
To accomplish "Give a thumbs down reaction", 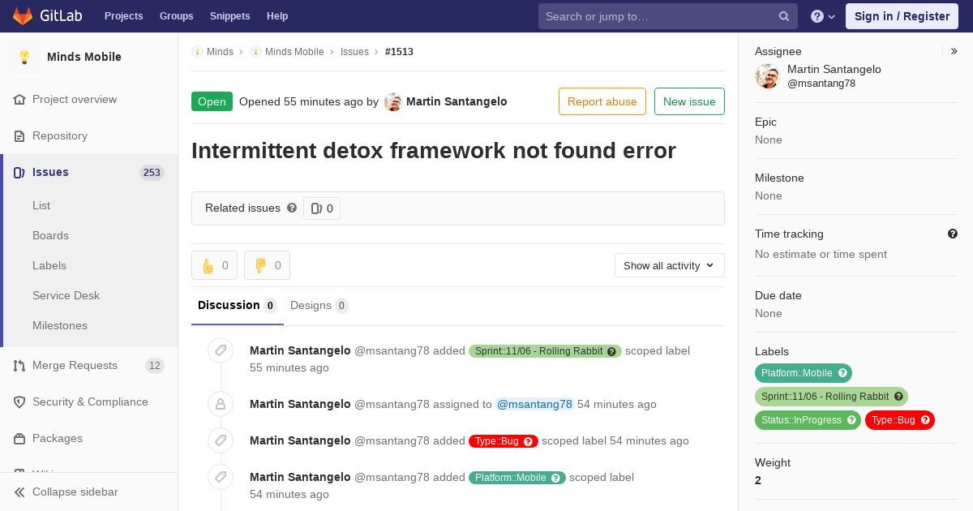I will click(x=267, y=265).
